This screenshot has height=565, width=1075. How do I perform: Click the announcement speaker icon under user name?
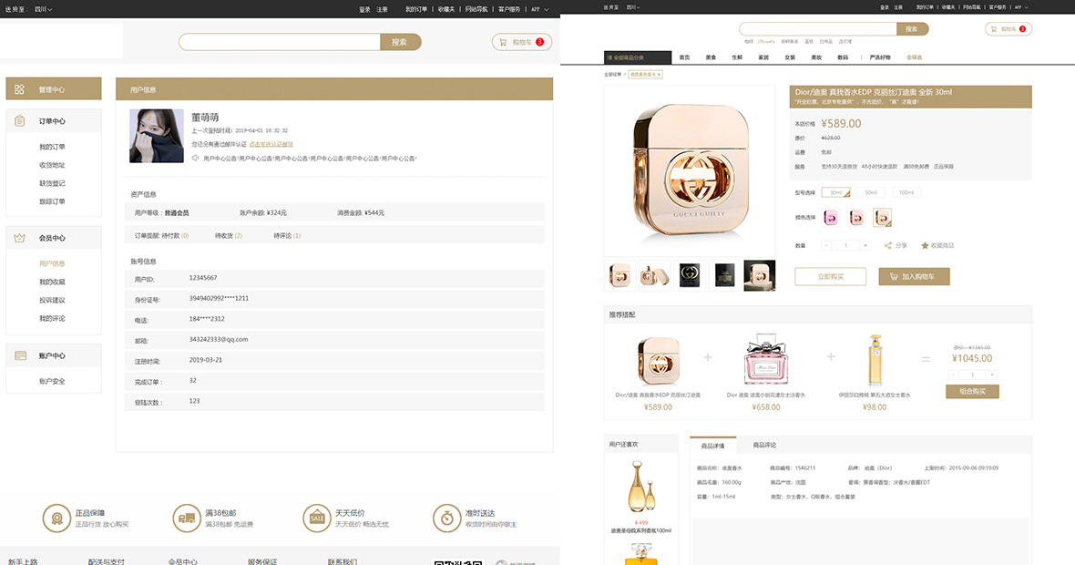point(195,159)
